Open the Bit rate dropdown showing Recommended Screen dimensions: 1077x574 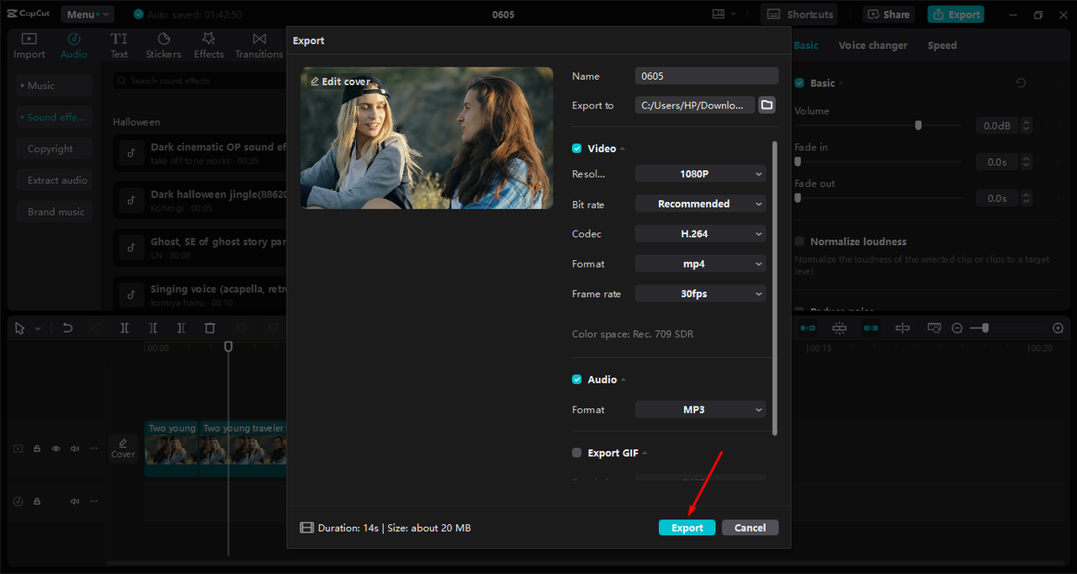coord(700,204)
